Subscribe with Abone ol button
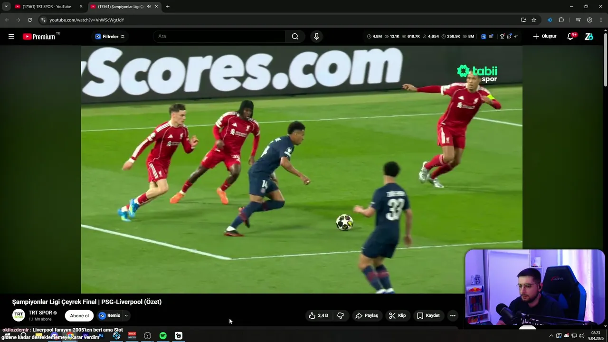This screenshot has height=342, width=608. click(x=79, y=315)
